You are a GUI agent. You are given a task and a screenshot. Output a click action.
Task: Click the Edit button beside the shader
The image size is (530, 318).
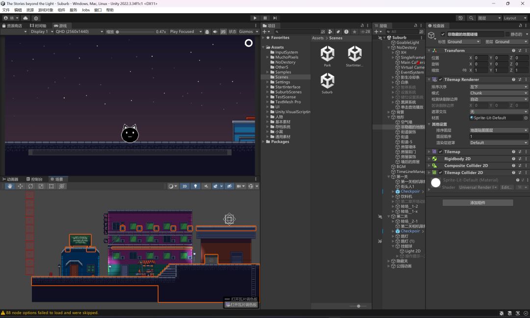506,187
